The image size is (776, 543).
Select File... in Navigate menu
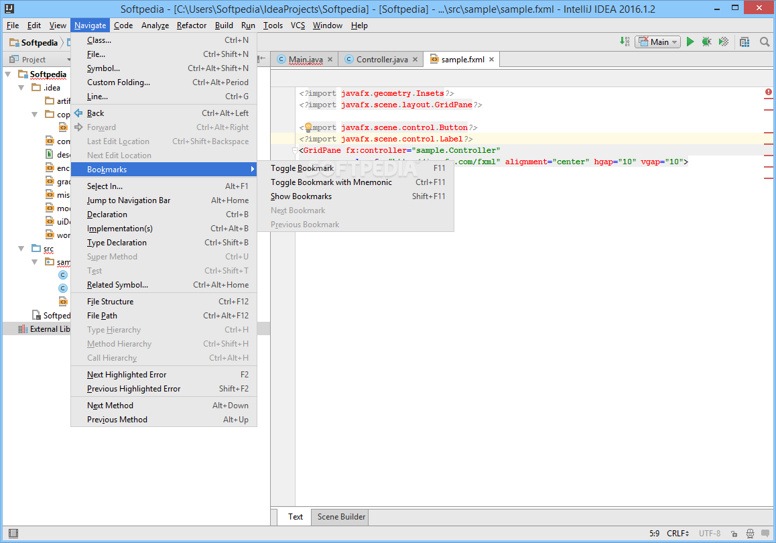164,54
